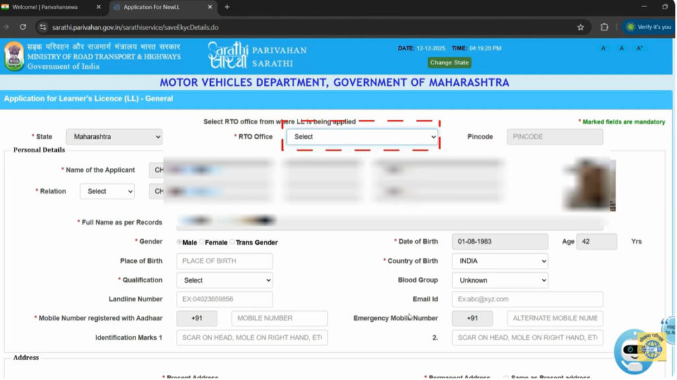This screenshot has width=677, height=380.
Task: Click the Verify it's you profile button
Action: [648, 27]
